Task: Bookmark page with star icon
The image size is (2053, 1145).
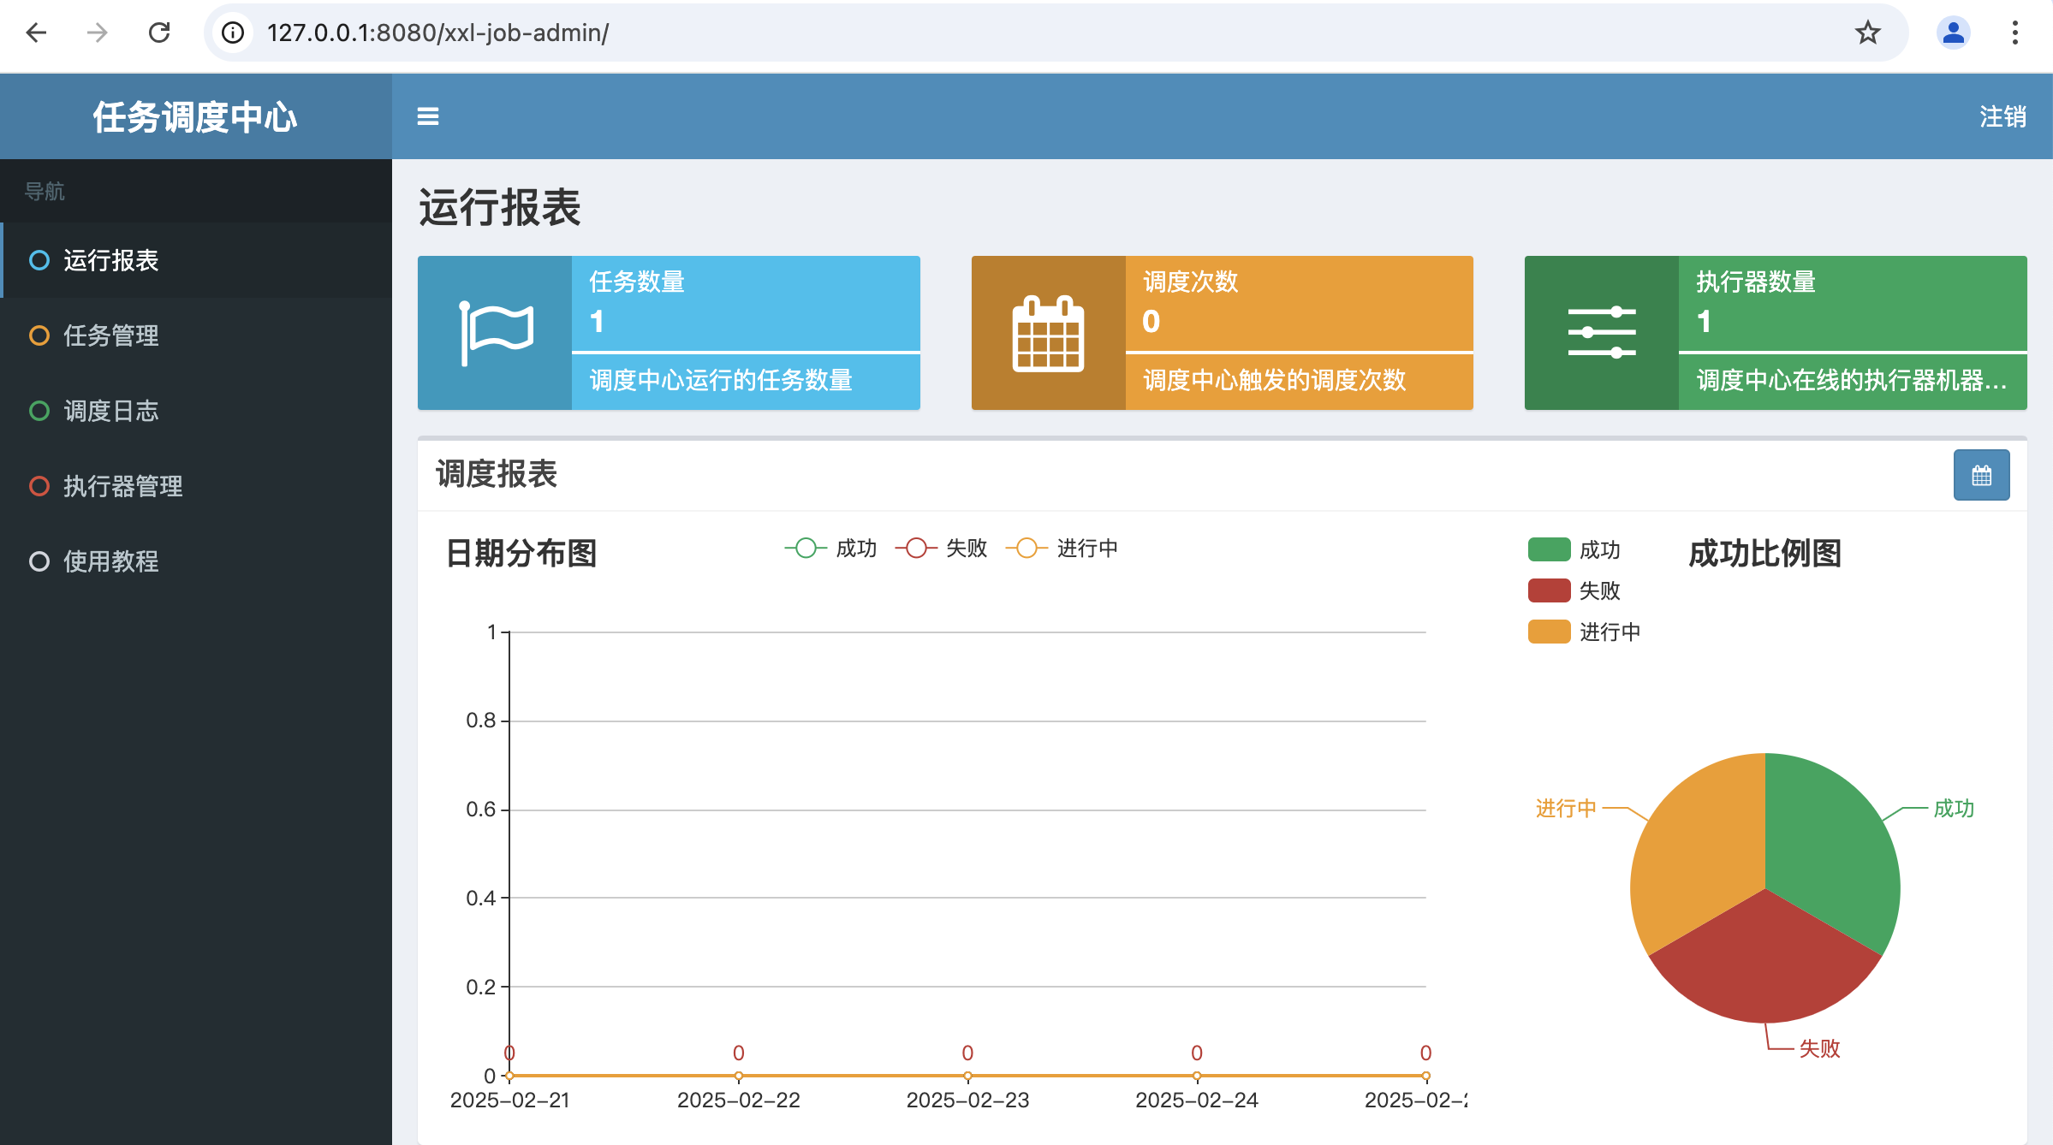Action: [1867, 33]
